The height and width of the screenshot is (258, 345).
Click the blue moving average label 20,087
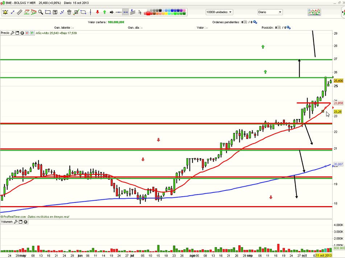point(338,164)
